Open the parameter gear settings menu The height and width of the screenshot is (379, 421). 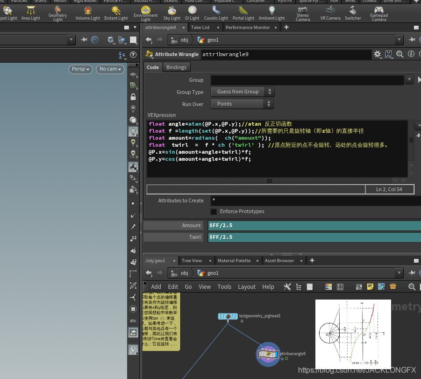click(x=378, y=54)
